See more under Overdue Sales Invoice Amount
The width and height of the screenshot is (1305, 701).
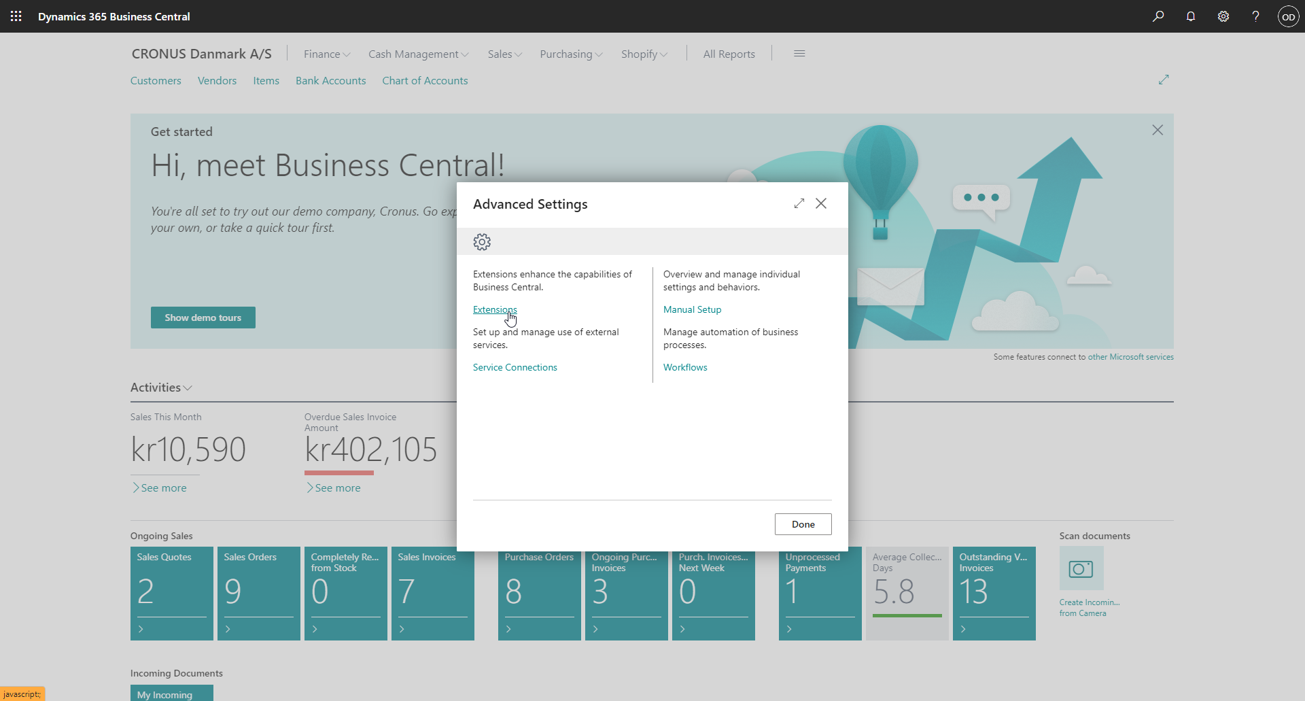[x=334, y=488]
